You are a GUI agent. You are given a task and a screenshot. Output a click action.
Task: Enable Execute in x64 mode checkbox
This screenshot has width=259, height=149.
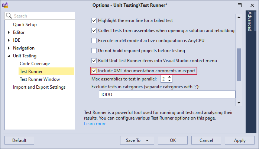(94, 41)
